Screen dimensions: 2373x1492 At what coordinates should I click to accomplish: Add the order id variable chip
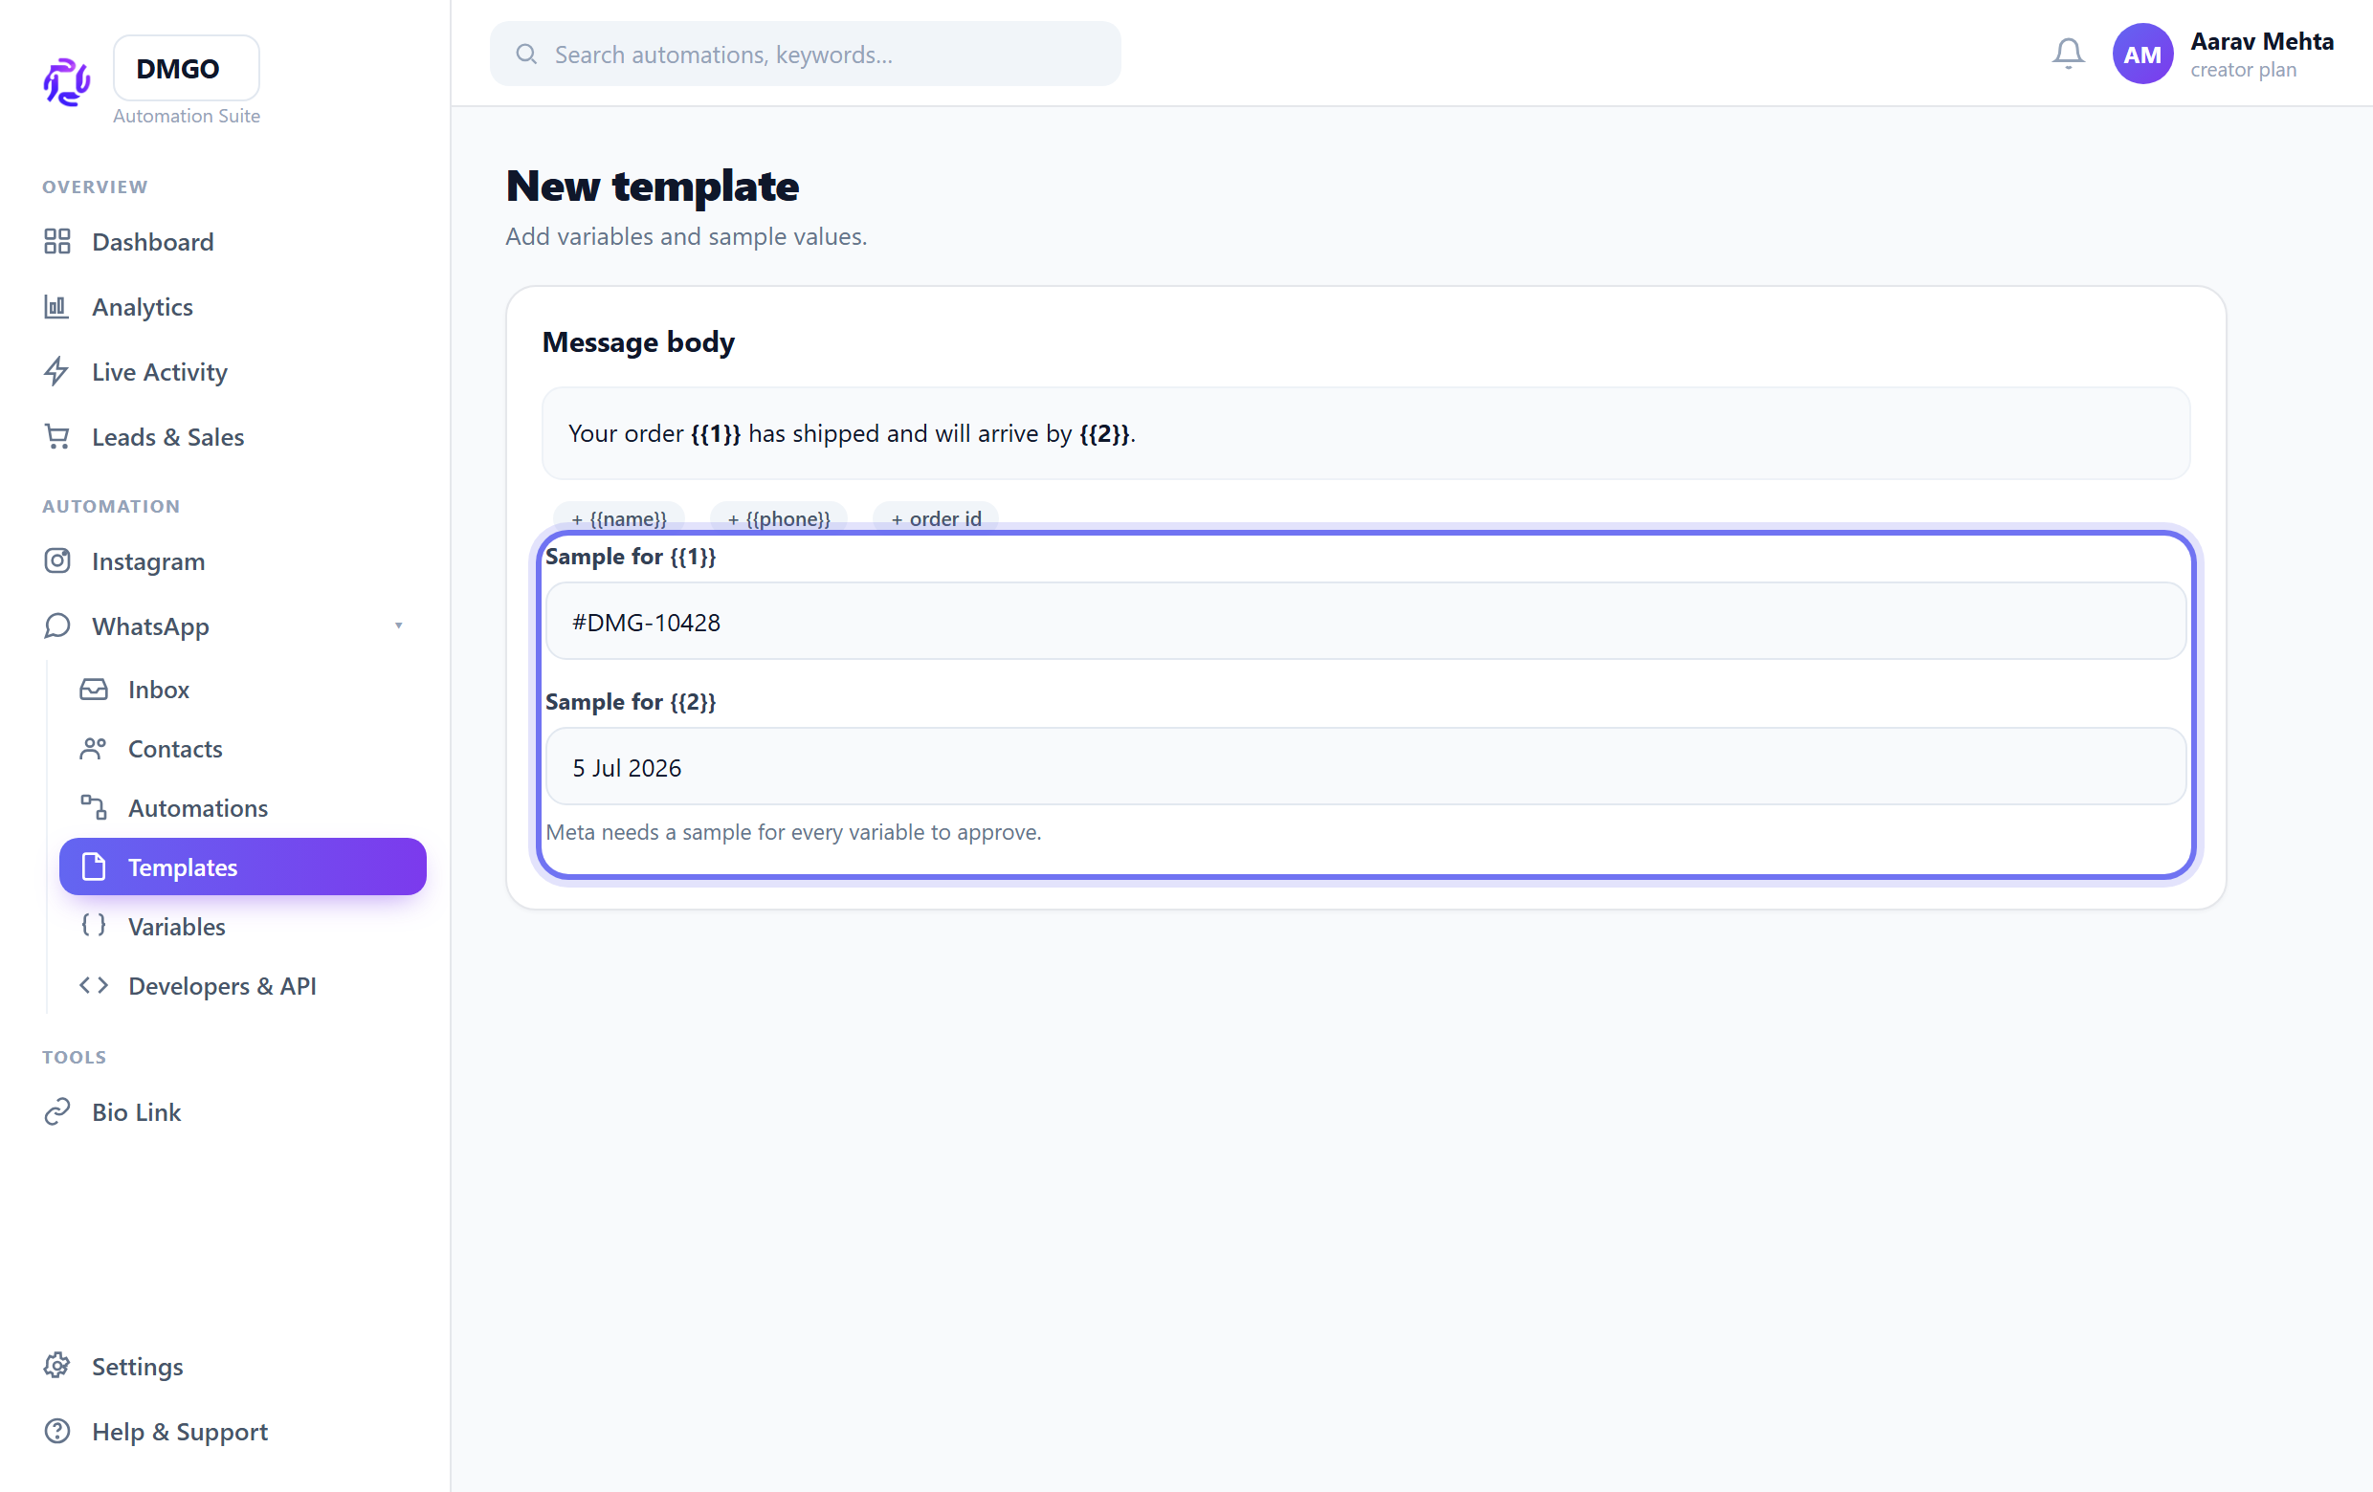click(936, 518)
